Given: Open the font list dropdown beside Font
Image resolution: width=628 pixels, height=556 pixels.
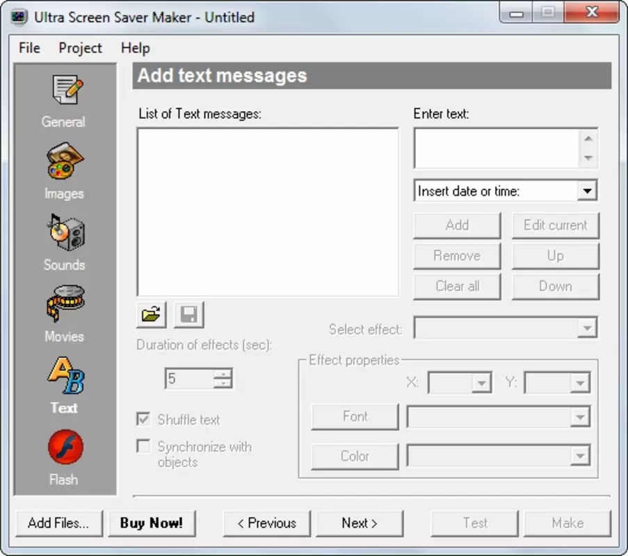Looking at the screenshot, I should [580, 417].
